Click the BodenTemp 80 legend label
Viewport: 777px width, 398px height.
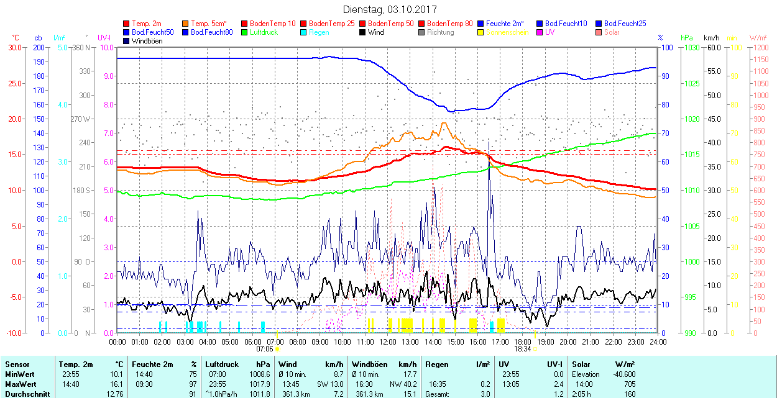point(450,24)
